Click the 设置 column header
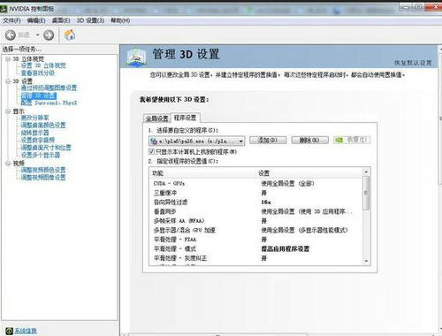Screen dimensions: 442x336 pyautogui.click(x=264, y=173)
